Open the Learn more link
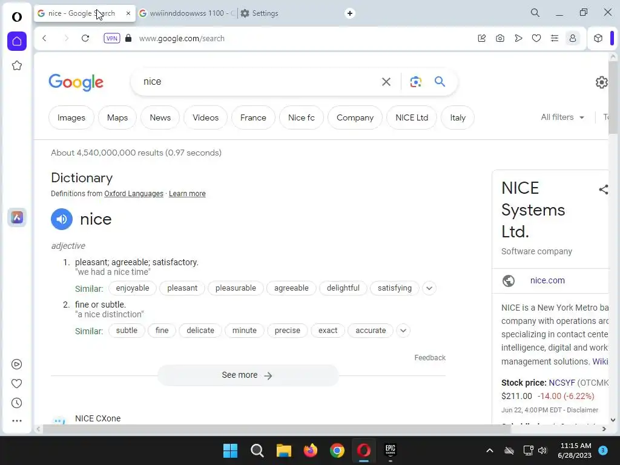Viewport: 620px width, 465px height. [187, 194]
